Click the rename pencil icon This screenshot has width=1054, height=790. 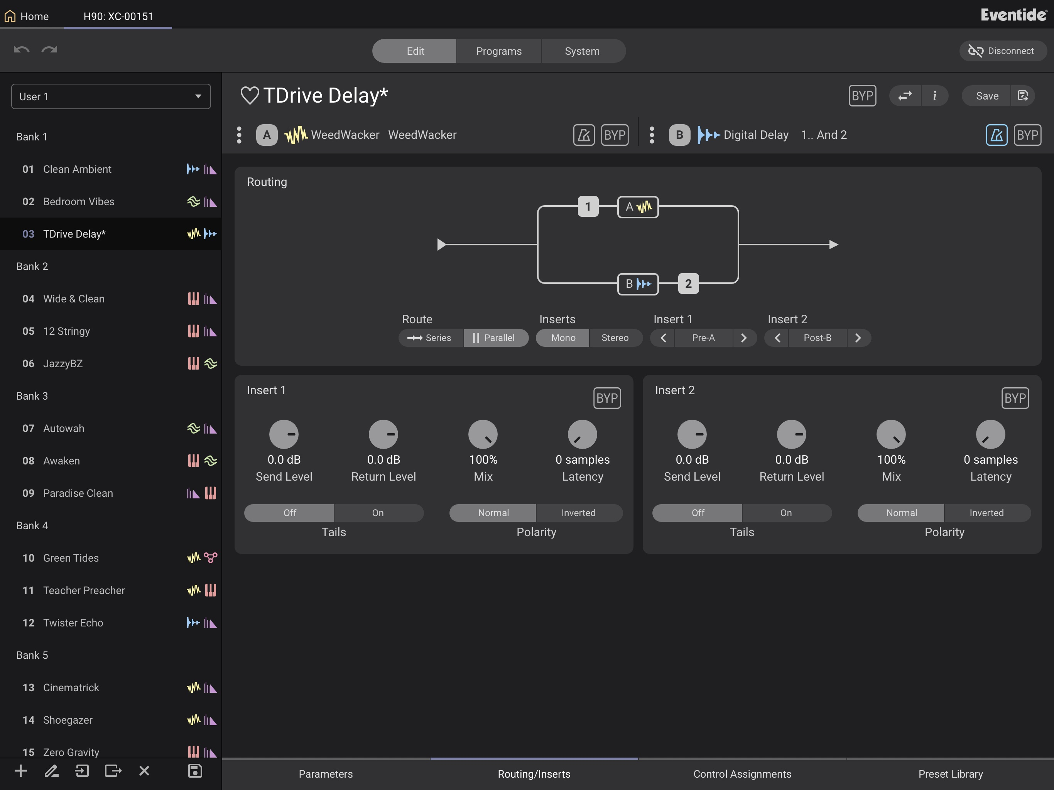click(x=51, y=770)
